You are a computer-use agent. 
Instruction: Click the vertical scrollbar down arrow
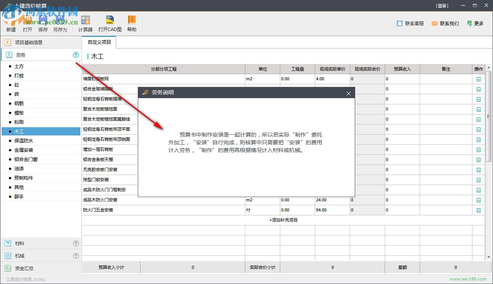[x=489, y=257]
